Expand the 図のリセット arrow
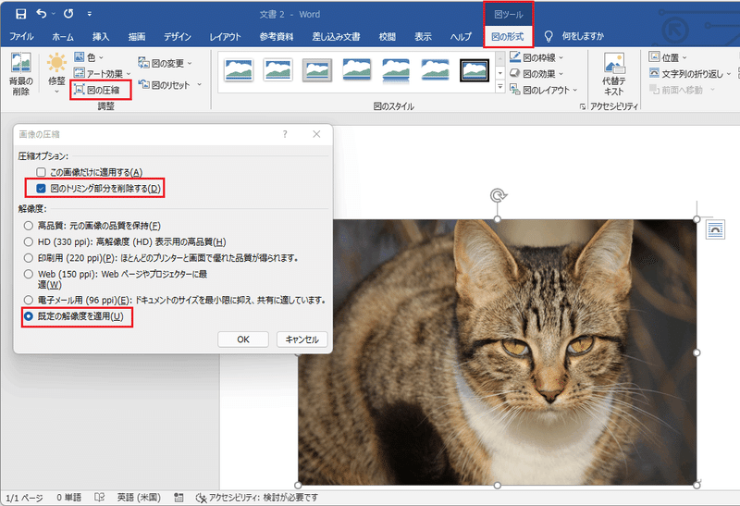740x506 pixels. point(199,85)
